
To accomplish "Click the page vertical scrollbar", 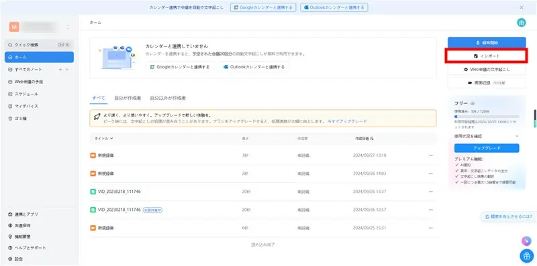I will pos(534,119).
